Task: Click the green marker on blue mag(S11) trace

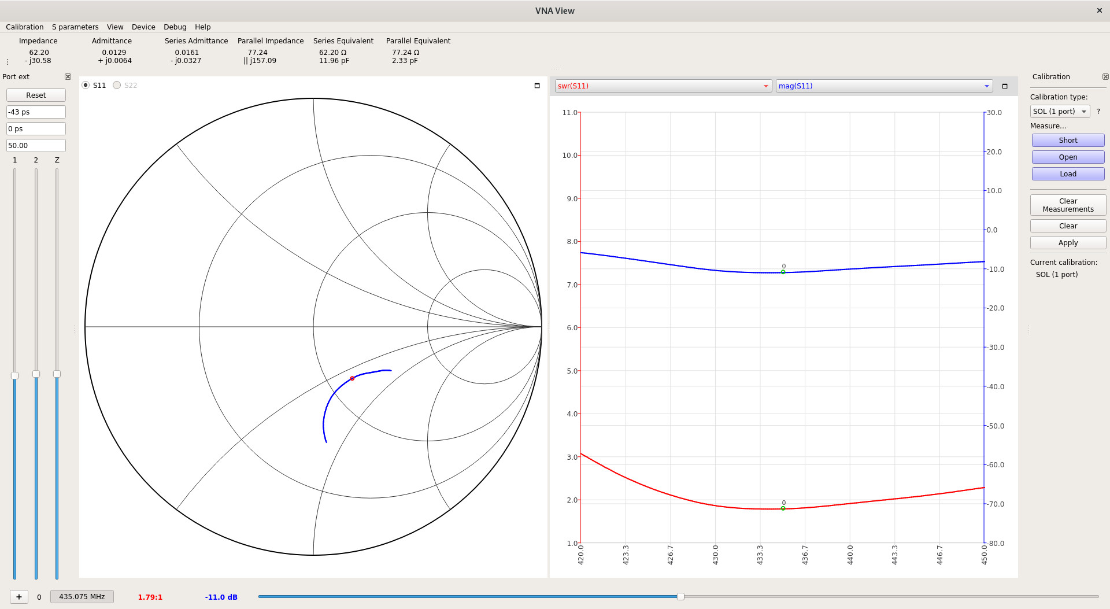Action: [783, 272]
